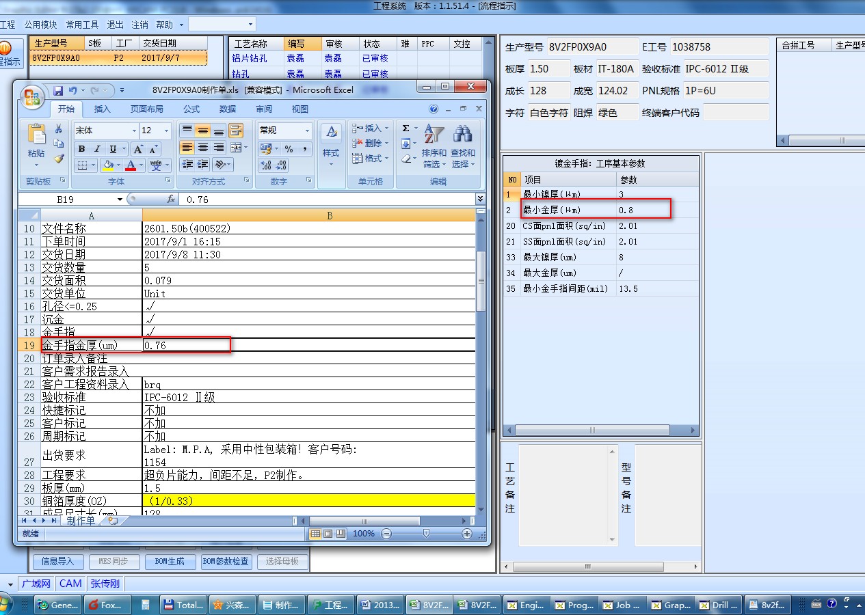Open Find and Select binoculars (查找和选择)
Viewport: 865px width, 615px height.
(463, 146)
